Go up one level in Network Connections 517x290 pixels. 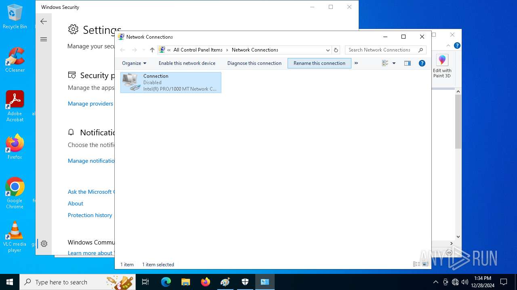(x=152, y=50)
